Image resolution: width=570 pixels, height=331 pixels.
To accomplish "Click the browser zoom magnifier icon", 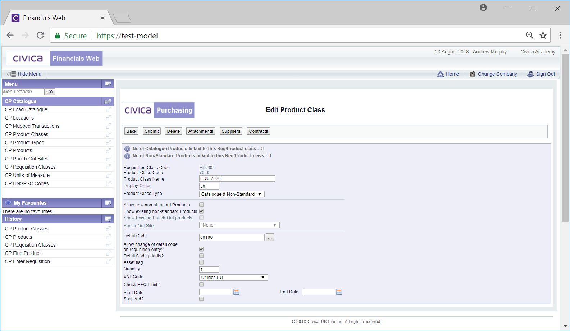I will (x=530, y=35).
